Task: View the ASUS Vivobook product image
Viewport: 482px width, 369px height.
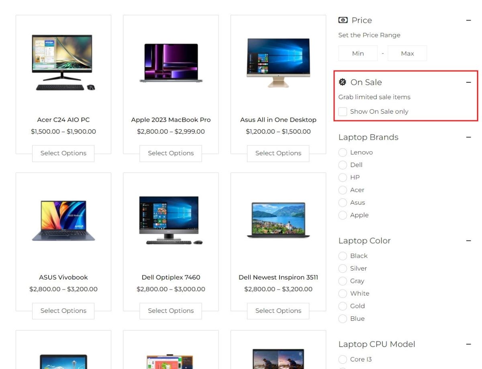Action: coord(63,220)
